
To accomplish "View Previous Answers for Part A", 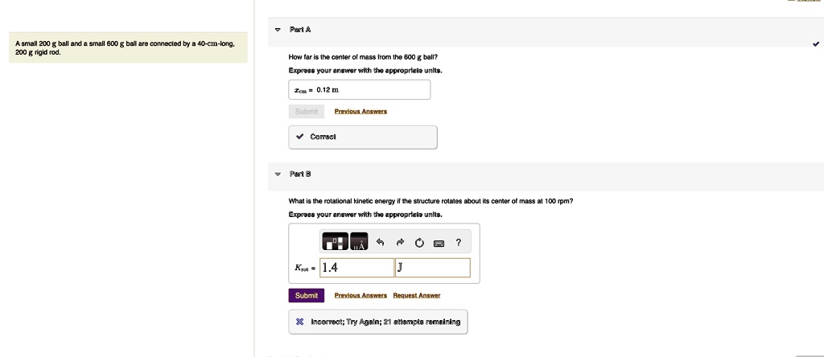I will [x=360, y=111].
